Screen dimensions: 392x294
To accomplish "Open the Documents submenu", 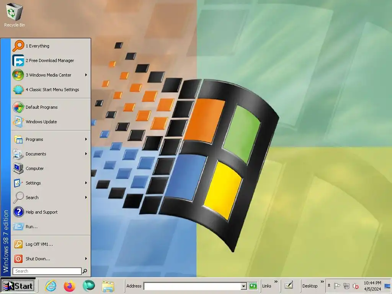I will pos(51,154).
